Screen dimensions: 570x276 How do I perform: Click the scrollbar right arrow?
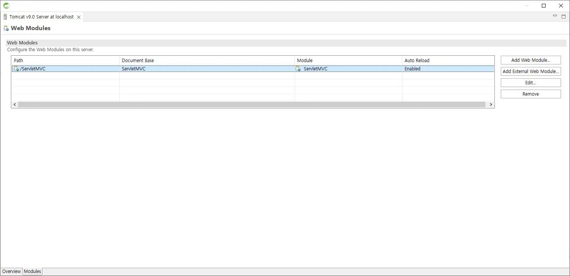[491, 105]
